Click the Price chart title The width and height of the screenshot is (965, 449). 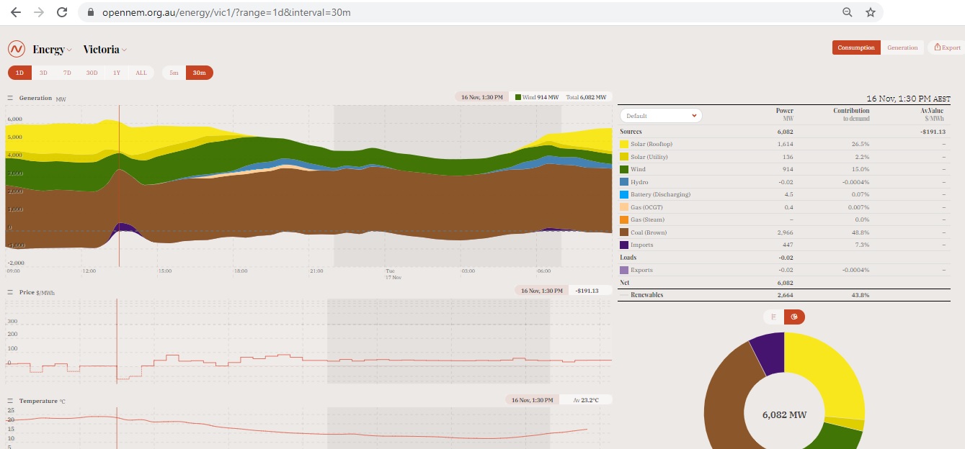(x=27, y=292)
